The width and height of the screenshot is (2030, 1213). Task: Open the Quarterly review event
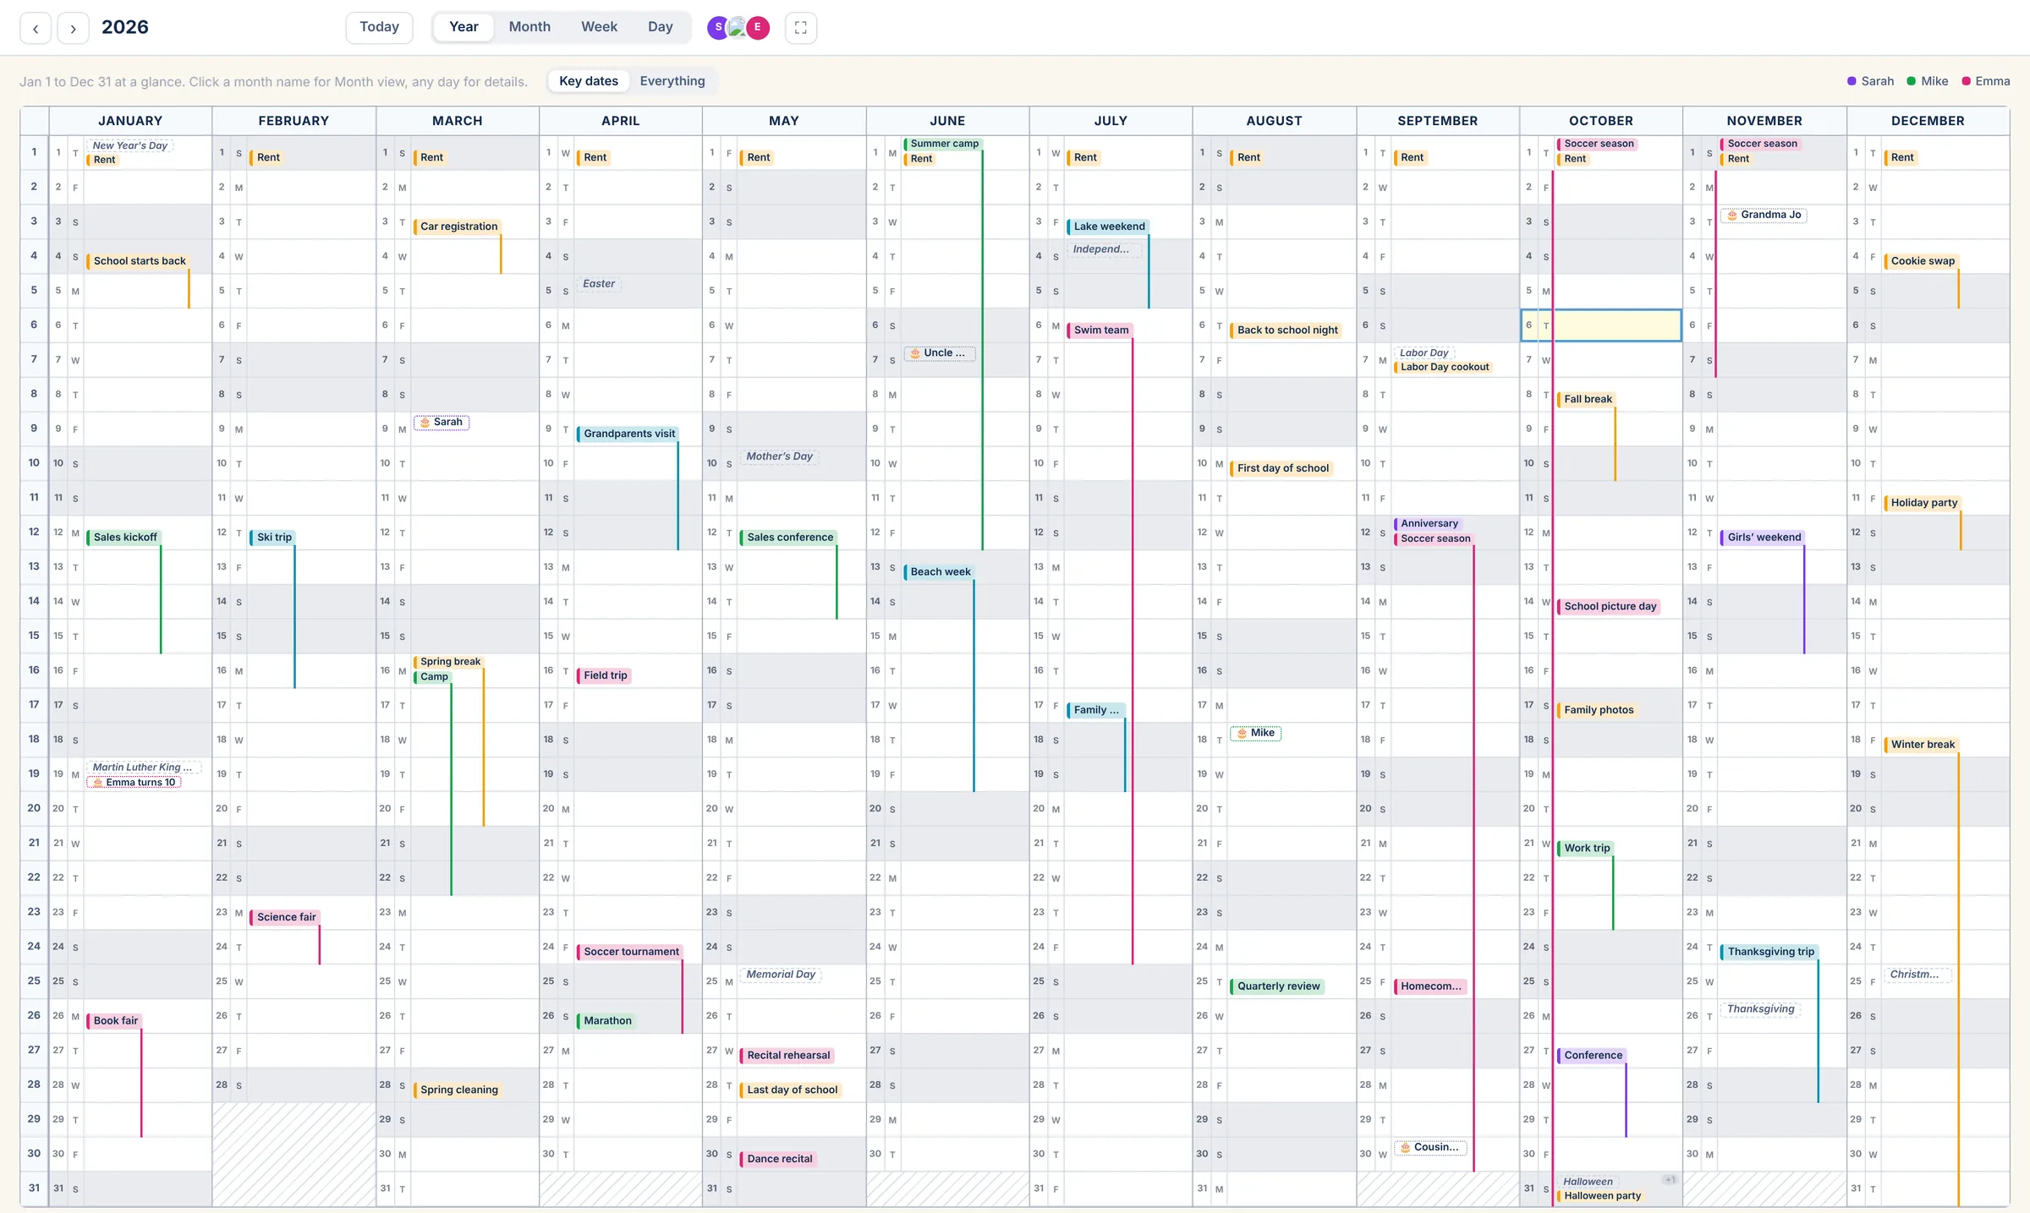coord(1277,986)
